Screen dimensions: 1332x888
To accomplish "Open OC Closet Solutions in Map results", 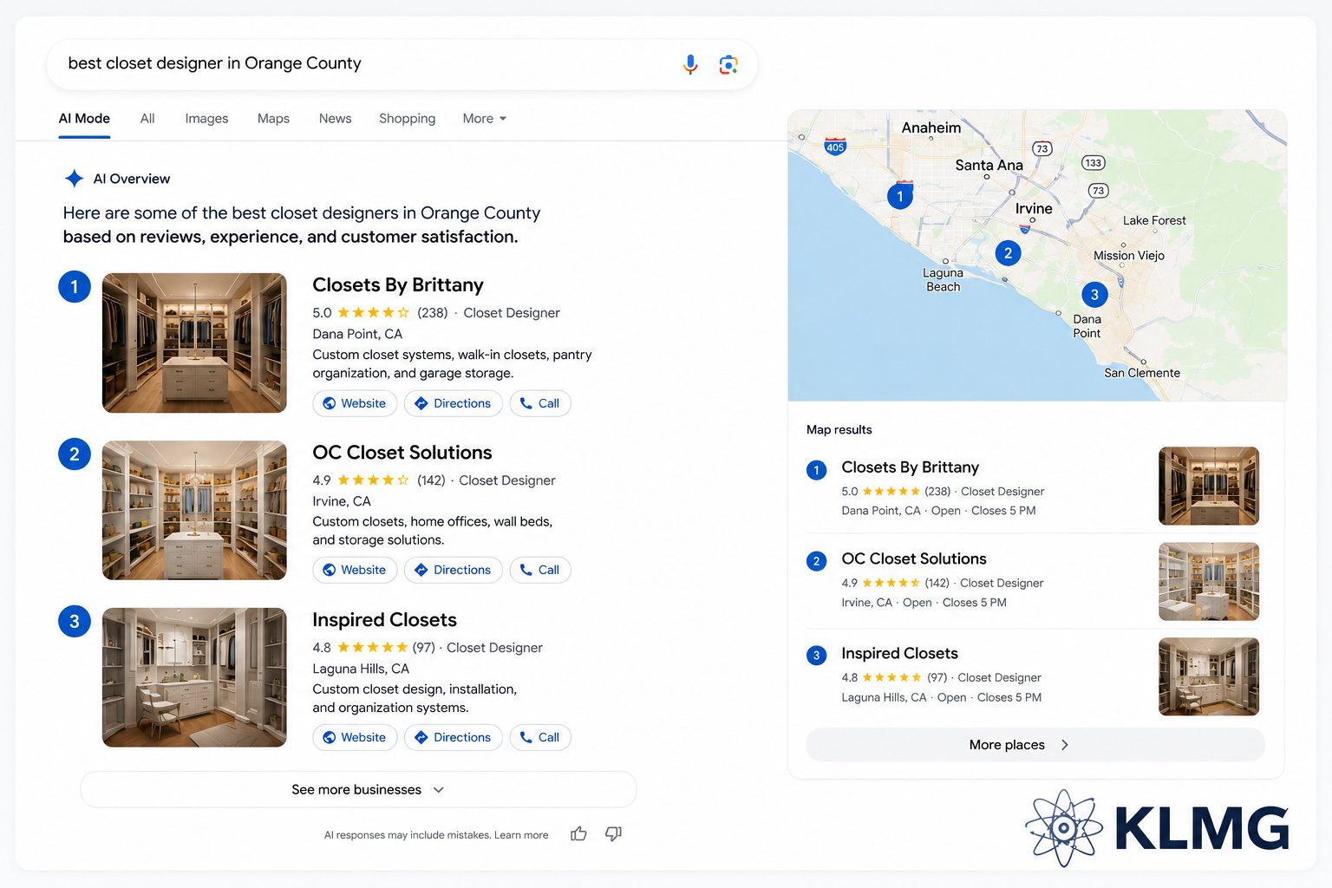I will click(x=914, y=559).
